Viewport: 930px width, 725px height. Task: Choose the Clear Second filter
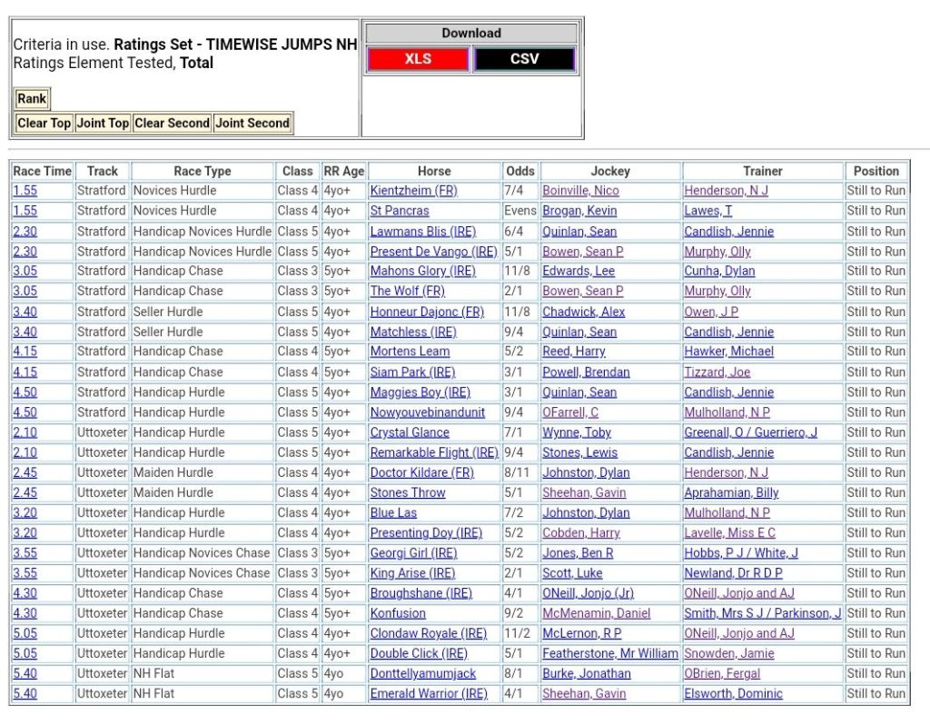(172, 124)
